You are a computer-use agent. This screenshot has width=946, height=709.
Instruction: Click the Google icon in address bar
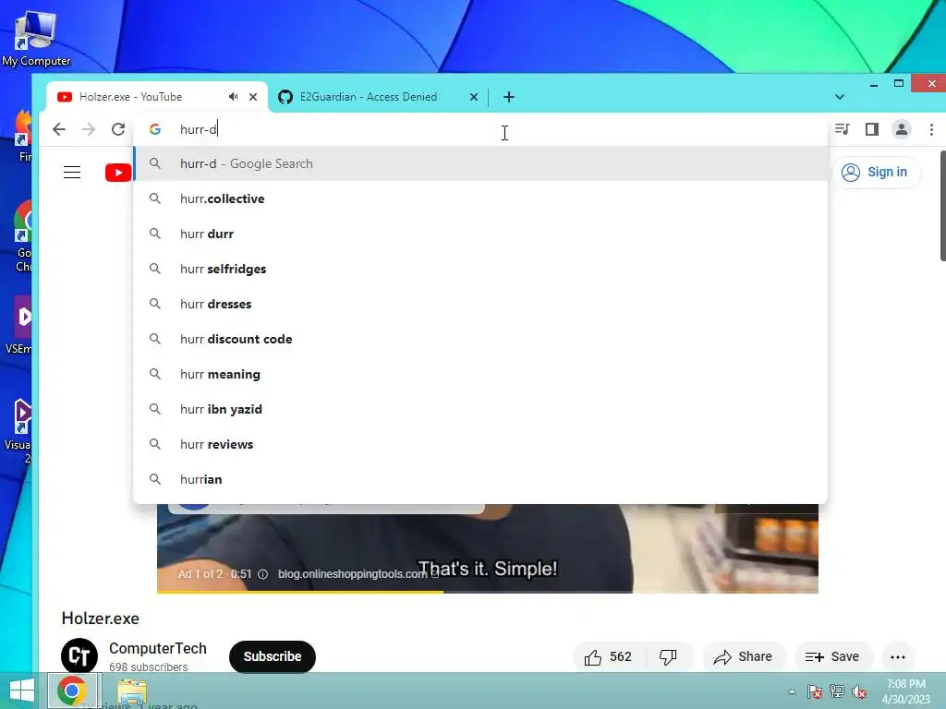[x=155, y=129]
